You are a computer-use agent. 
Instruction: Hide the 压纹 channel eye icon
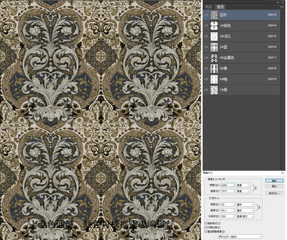(x=206, y=15)
